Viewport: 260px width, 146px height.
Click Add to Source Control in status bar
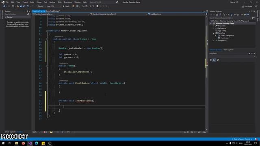click(x=242, y=139)
